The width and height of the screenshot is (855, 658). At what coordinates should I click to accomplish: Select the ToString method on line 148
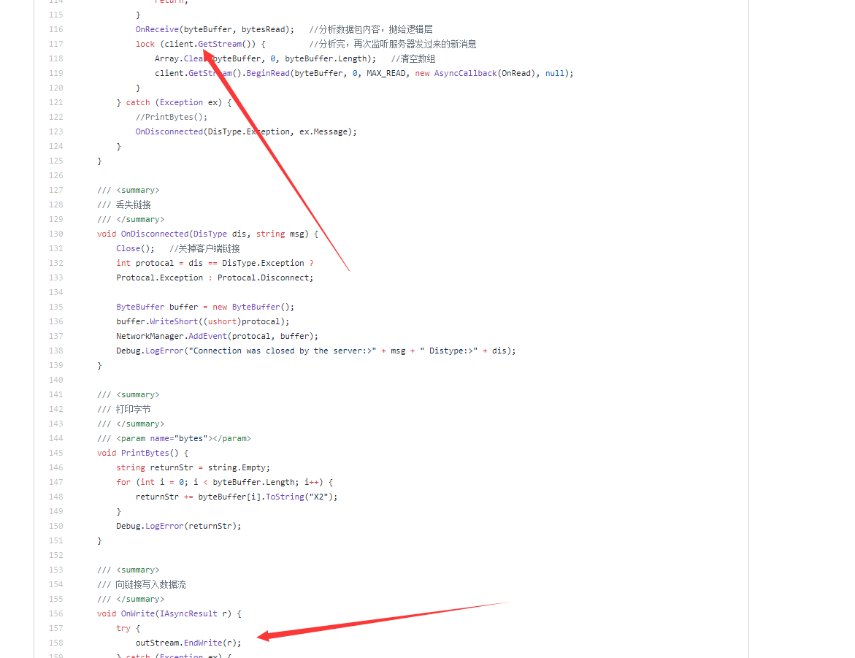point(285,497)
